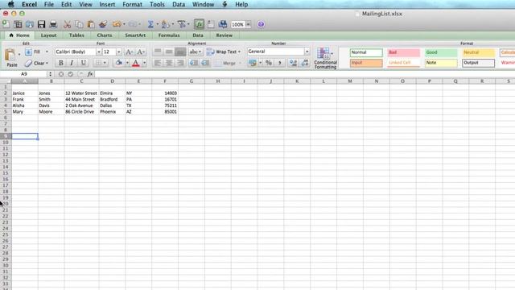Click the Undo toolbar icon
This screenshot has height=290, width=515.
117,24
